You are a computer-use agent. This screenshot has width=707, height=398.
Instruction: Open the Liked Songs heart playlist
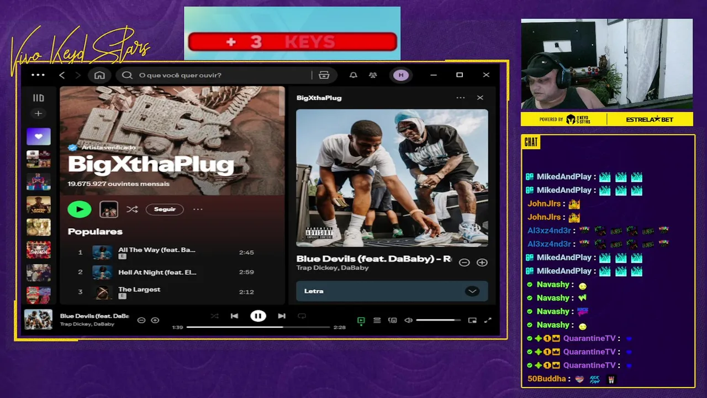click(38, 136)
